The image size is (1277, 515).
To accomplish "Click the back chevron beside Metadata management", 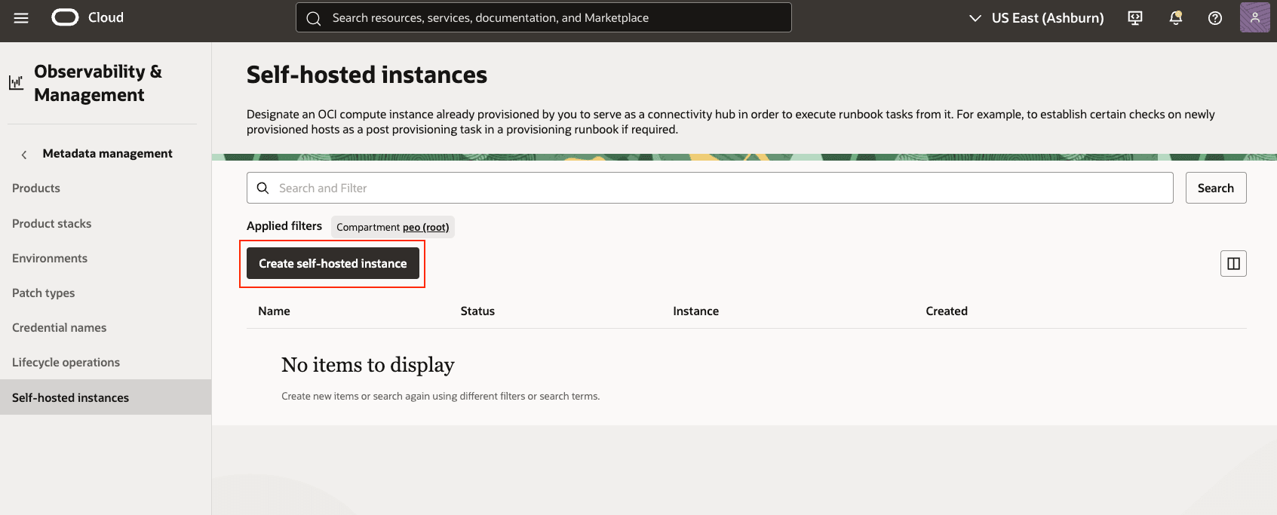I will pos(24,155).
